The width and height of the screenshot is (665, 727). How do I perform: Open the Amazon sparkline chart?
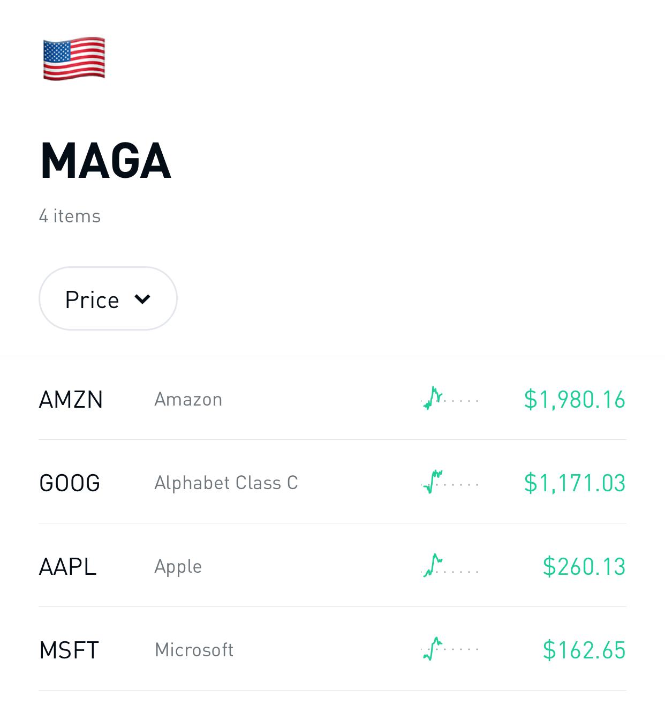(x=450, y=399)
